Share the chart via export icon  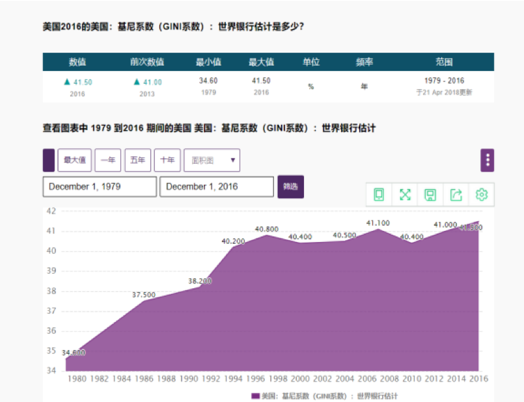[x=456, y=194]
